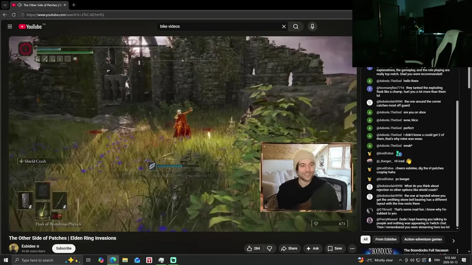
Task: Click the chat replay scrollbar
Action: coord(457,164)
